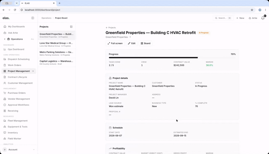Open Equipment & Tools icon
This screenshot has height=154, width=269.
[5, 127]
